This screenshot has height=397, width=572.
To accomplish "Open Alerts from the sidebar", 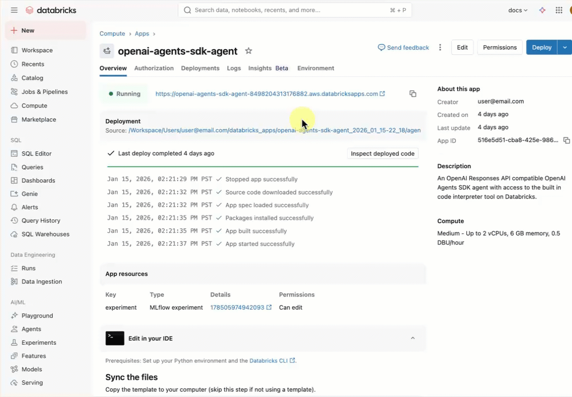I will (31, 207).
